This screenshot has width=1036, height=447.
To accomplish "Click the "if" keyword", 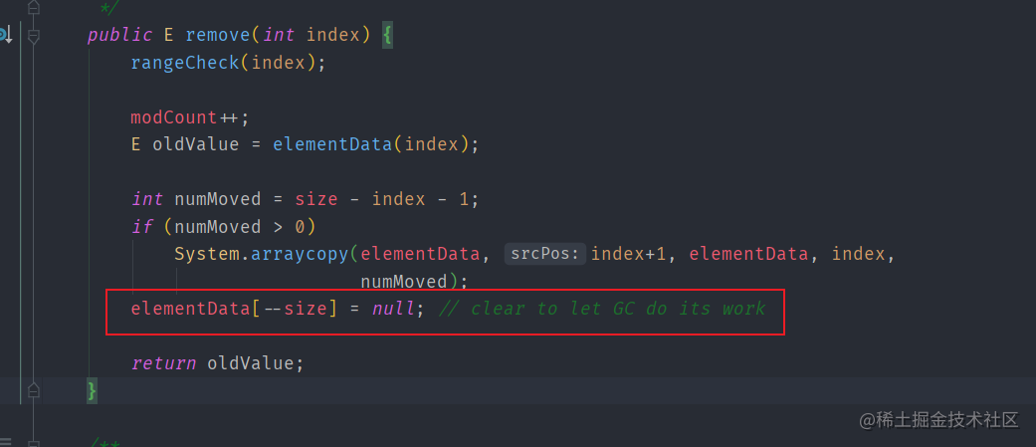I will coord(141,227).
